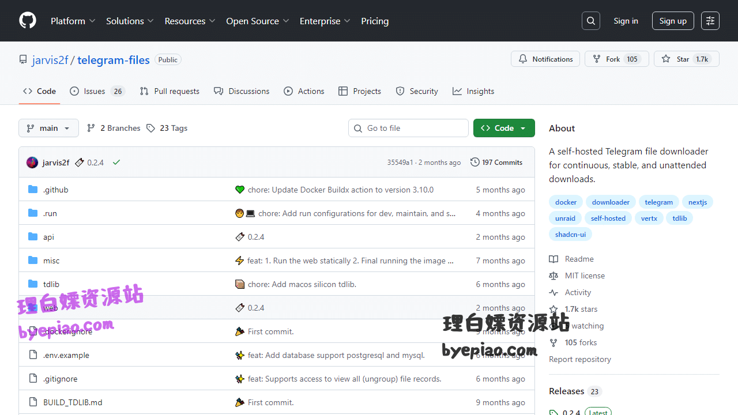Click the bell icon in Notifications

coord(523,59)
